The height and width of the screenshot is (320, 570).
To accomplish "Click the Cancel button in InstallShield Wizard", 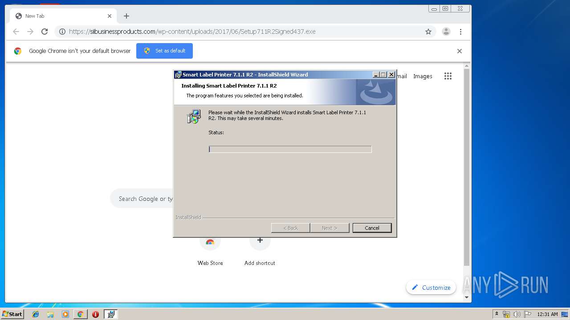I will (372, 228).
